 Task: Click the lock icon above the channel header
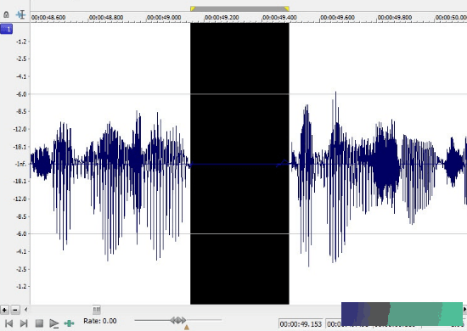pos(6,14)
